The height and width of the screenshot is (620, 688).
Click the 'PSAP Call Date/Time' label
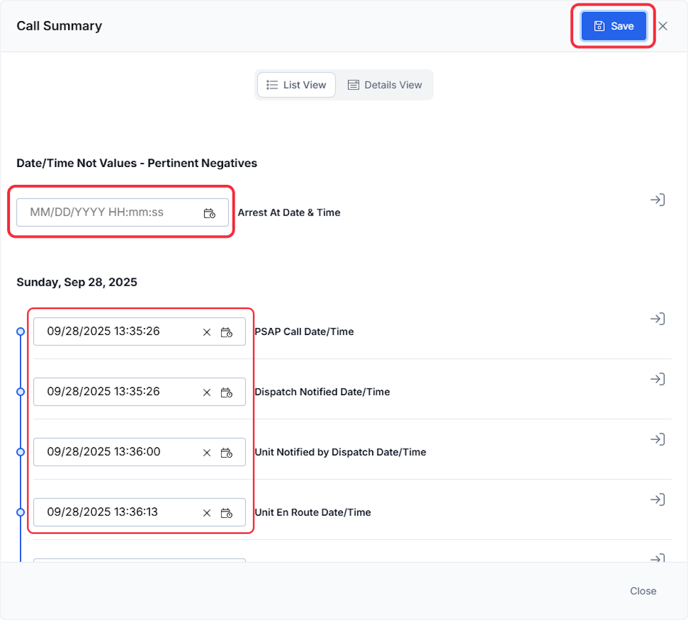[x=304, y=332]
